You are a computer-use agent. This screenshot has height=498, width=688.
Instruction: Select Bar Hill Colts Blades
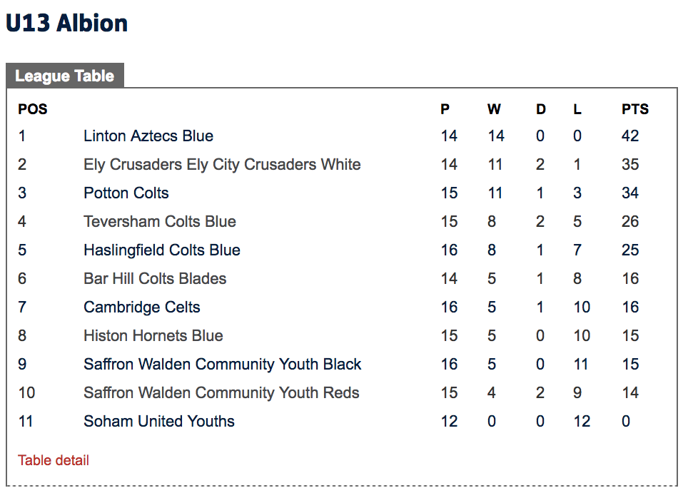[155, 279]
